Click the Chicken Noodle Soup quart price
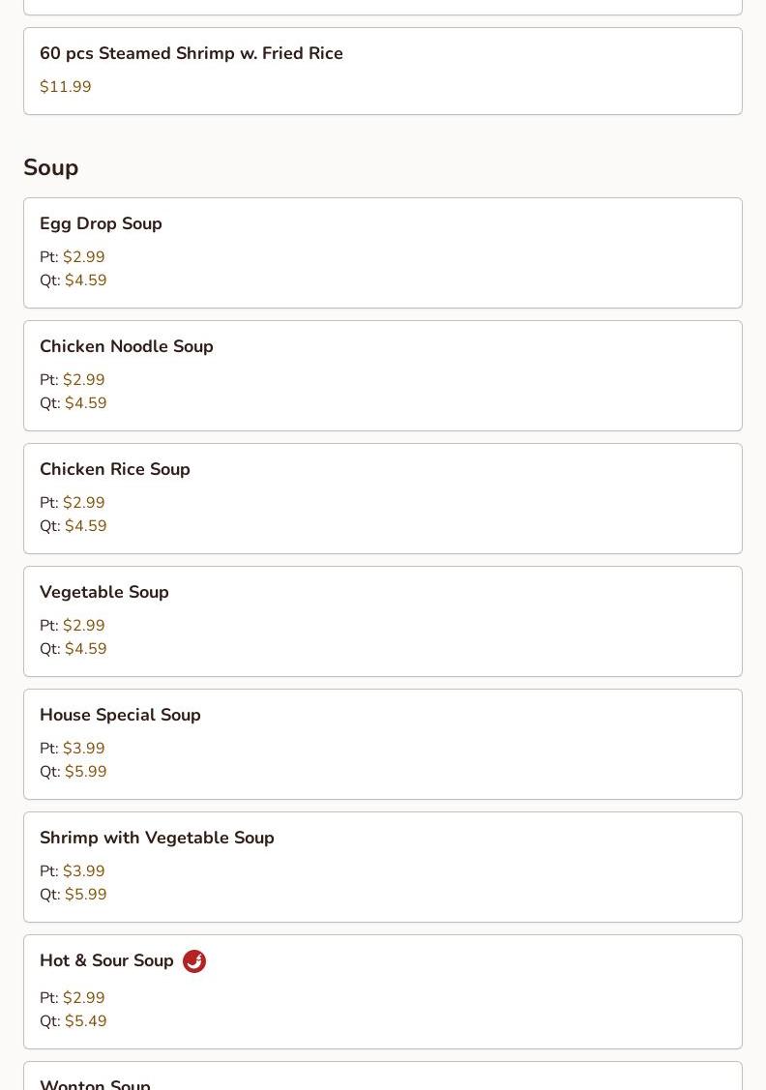Image resolution: width=766 pixels, height=1090 pixels. (86, 403)
